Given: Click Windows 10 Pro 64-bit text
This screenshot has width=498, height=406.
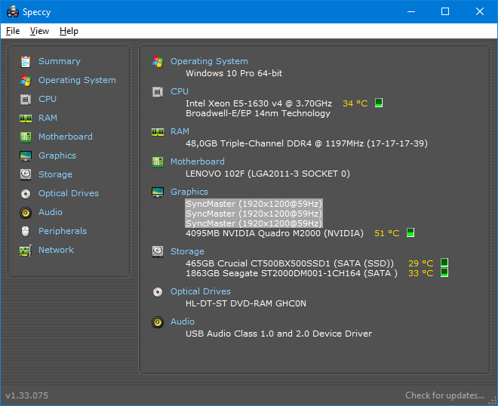Looking at the screenshot, I should 234,73.
